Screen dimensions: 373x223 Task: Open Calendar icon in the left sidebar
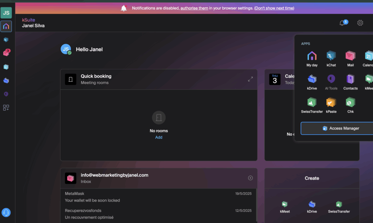6,67
